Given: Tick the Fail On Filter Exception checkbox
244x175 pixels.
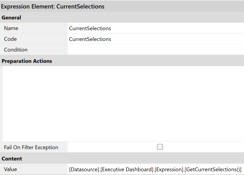Looking at the screenshot, I should coord(160,147).
